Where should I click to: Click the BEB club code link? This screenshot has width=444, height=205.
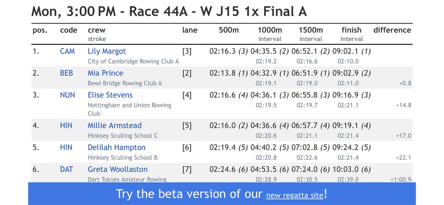[x=67, y=73]
